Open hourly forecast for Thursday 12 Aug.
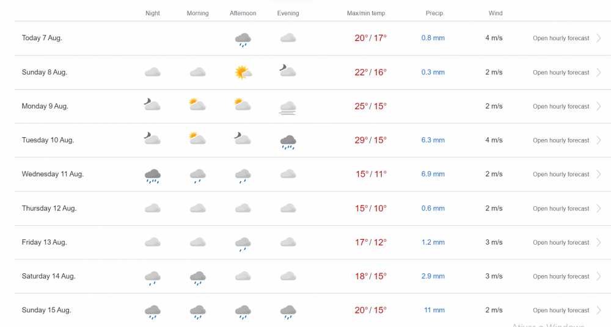Viewport: 611px width, 327px height. (x=561, y=209)
